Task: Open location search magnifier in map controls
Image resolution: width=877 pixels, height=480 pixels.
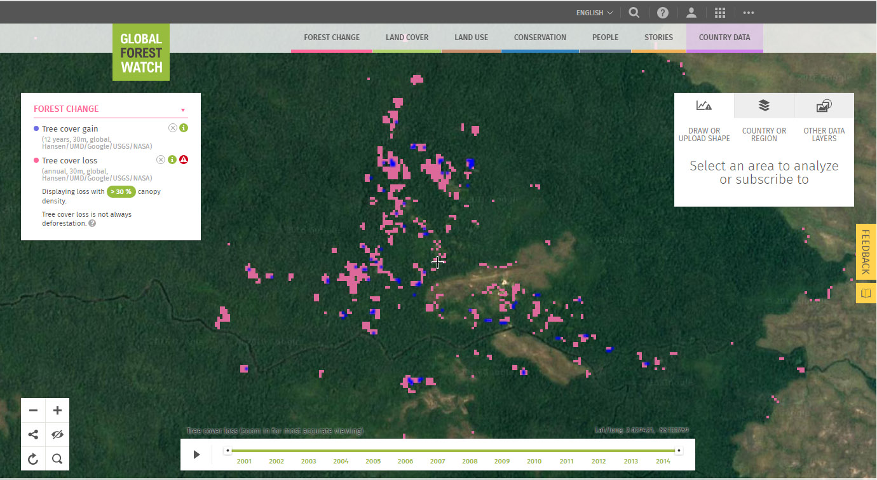Action: tap(57, 458)
